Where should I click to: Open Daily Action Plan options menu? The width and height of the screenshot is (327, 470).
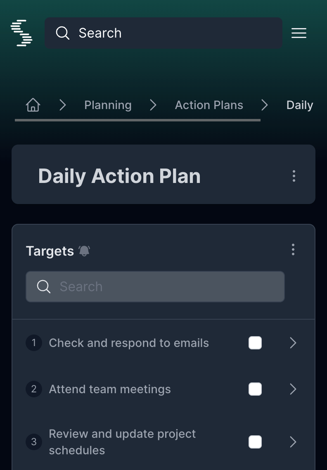[294, 176]
